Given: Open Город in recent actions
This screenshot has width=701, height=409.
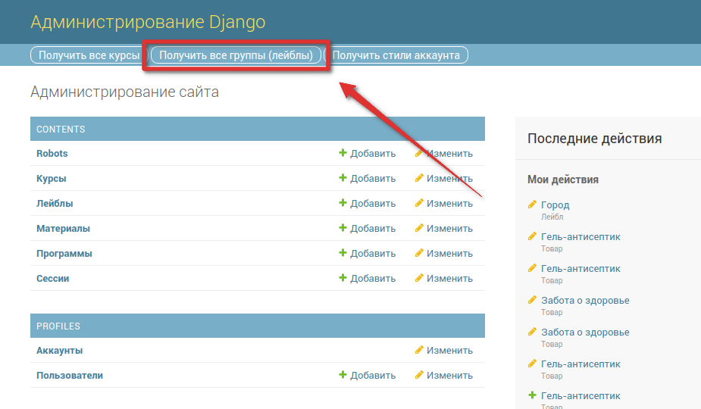Looking at the screenshot, I should (x=555, y=204).
